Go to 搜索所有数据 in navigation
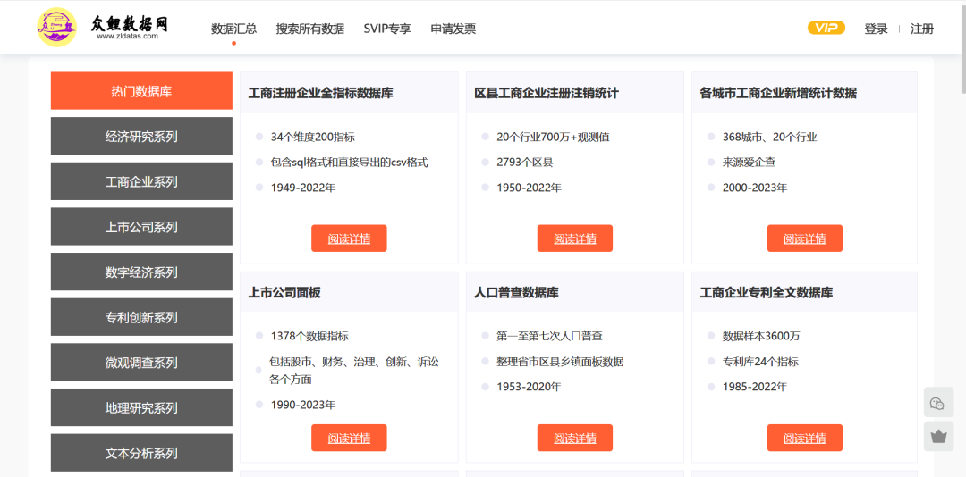This screenshot has height=477, width=966. [309, 29]
